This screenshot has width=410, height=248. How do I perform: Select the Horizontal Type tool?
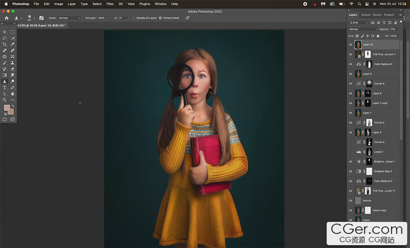(5, 88)
